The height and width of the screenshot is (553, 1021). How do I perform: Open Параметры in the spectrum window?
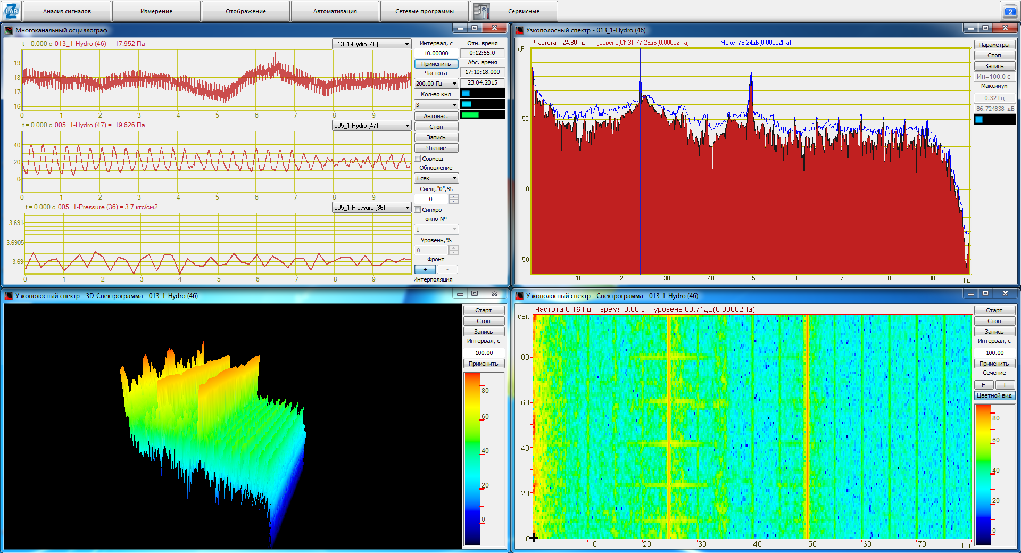(x=994, y=45)
